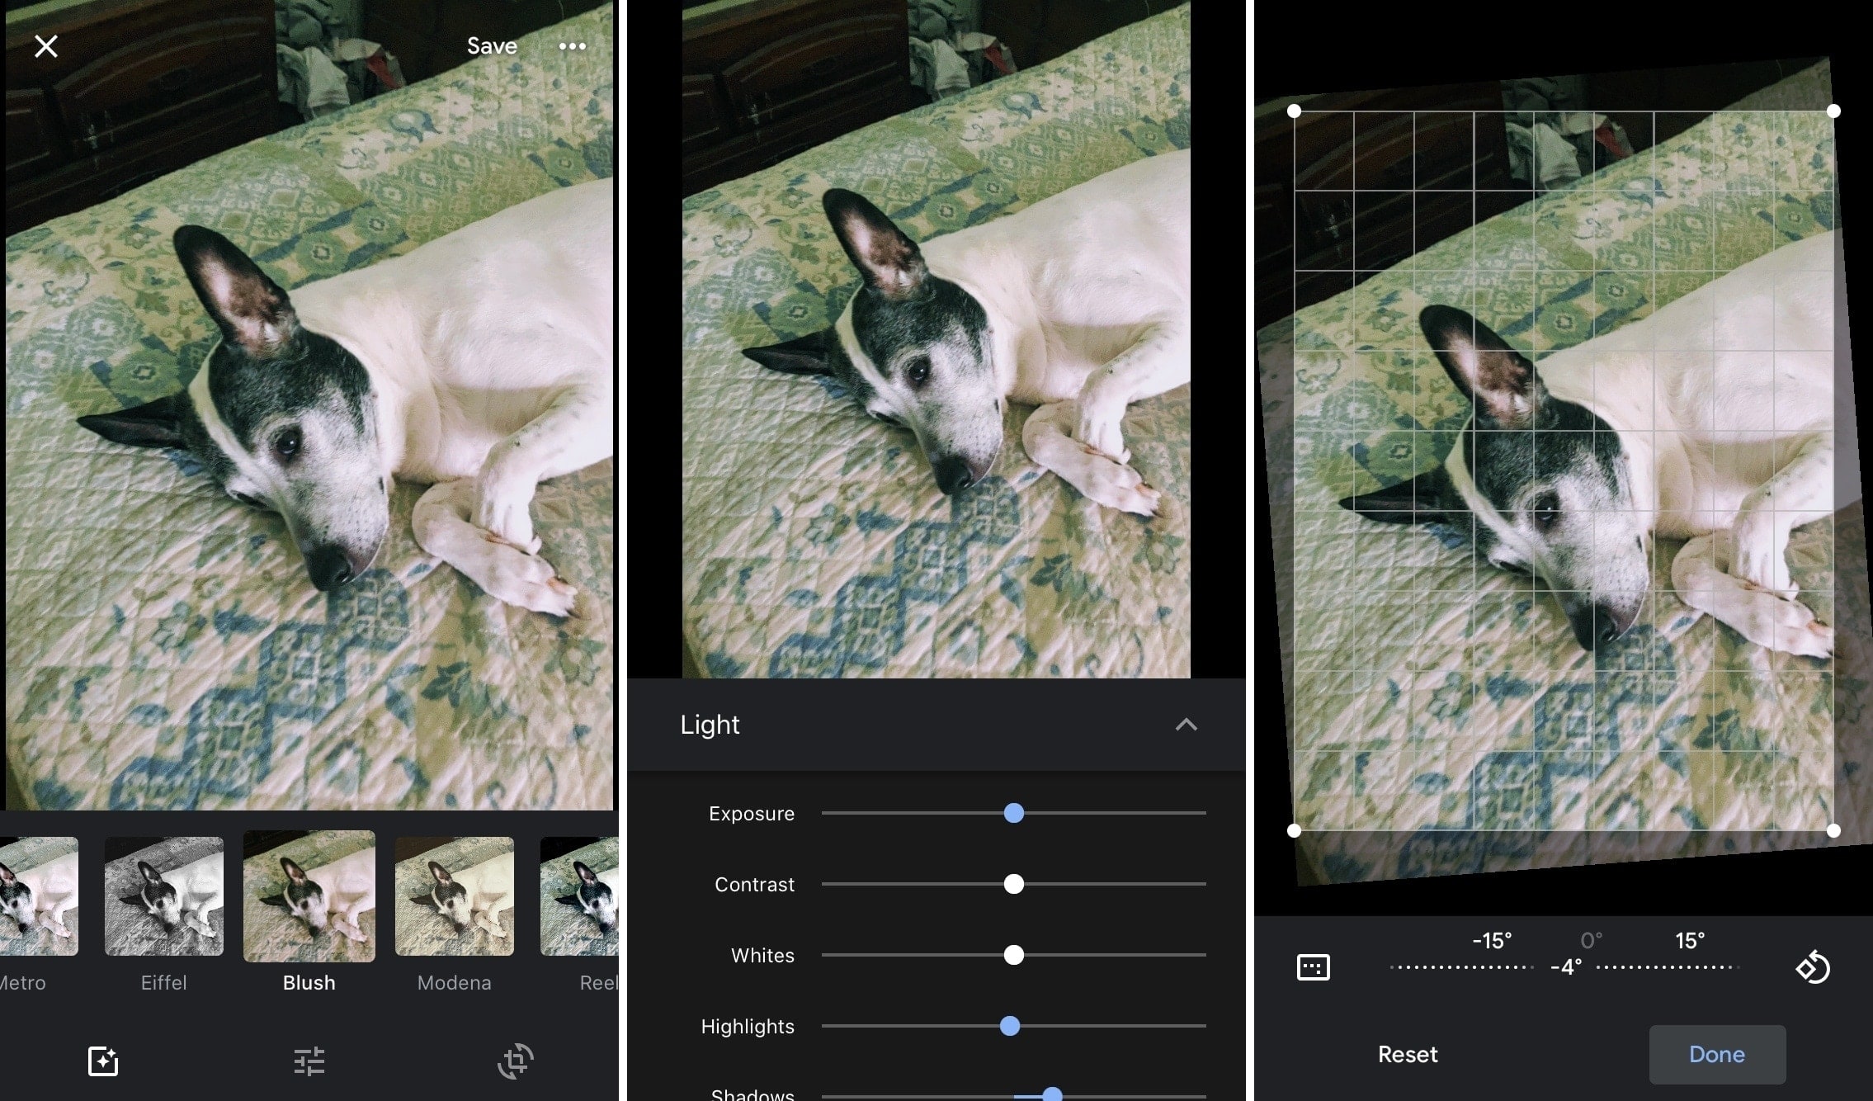Reset the crop and rotation
1873x1101 pixels.
(1408, 1055)
